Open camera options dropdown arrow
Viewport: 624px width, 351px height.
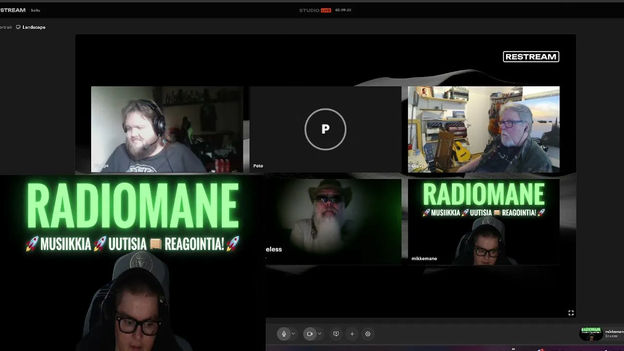tap(319, 334)
